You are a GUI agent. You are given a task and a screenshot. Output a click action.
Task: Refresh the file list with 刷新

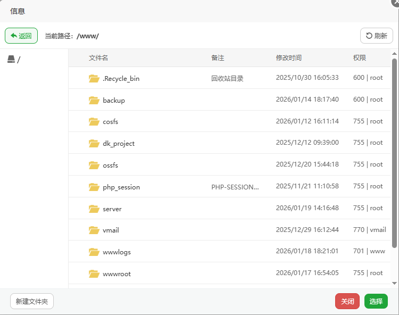point(376,36)
